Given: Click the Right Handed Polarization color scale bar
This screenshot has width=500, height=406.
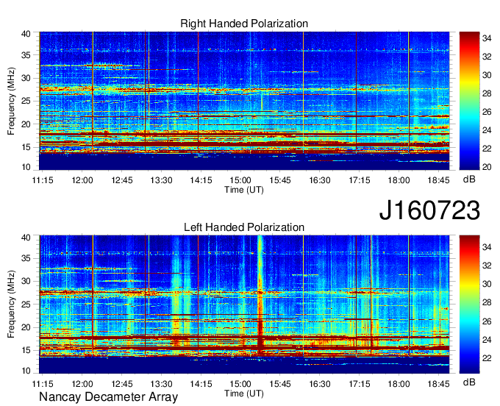Looking at the screenshot, I should [469, 101].
